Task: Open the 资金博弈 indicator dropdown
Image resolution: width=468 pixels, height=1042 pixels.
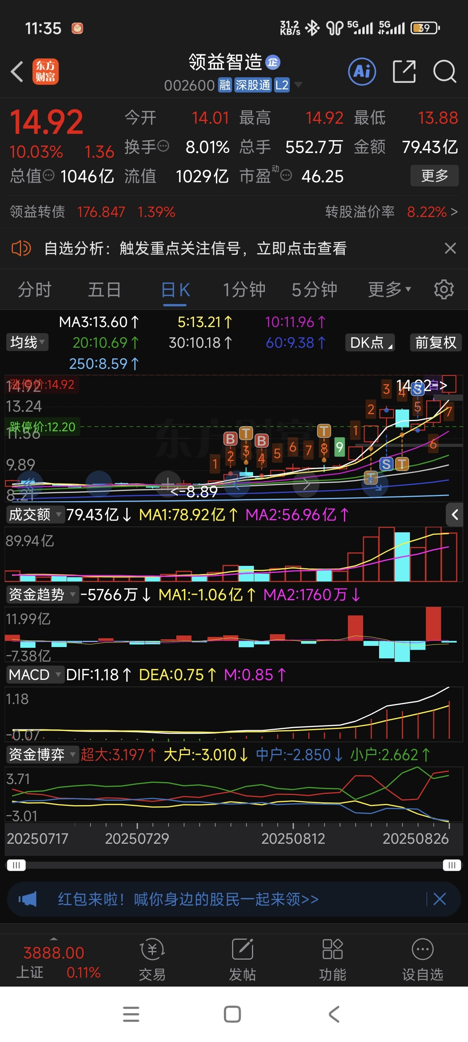Action: click(42, 755)
